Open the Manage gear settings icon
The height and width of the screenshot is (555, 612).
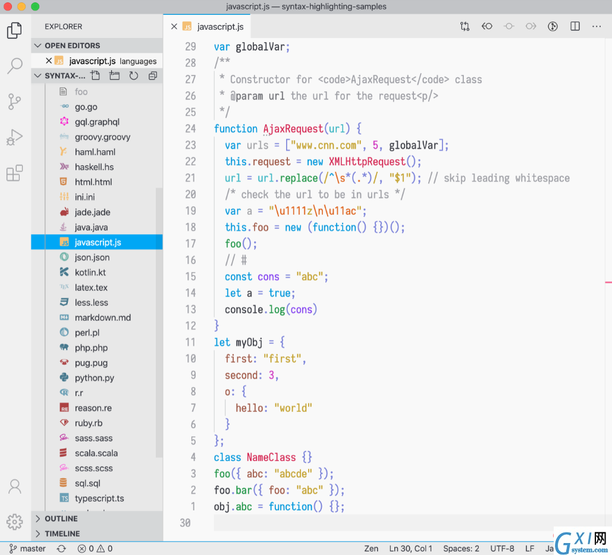pos(15,522)
